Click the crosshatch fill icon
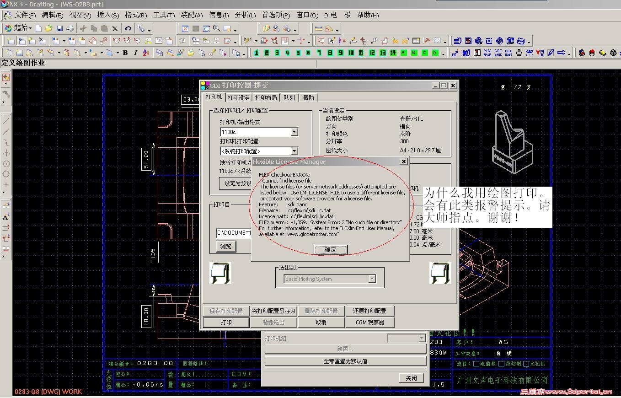The height and width of the screenshot is (398, 621). tap(438, 41)
